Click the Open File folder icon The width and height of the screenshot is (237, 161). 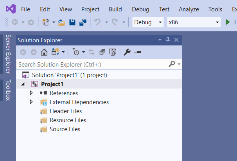[x=62, y=22]
